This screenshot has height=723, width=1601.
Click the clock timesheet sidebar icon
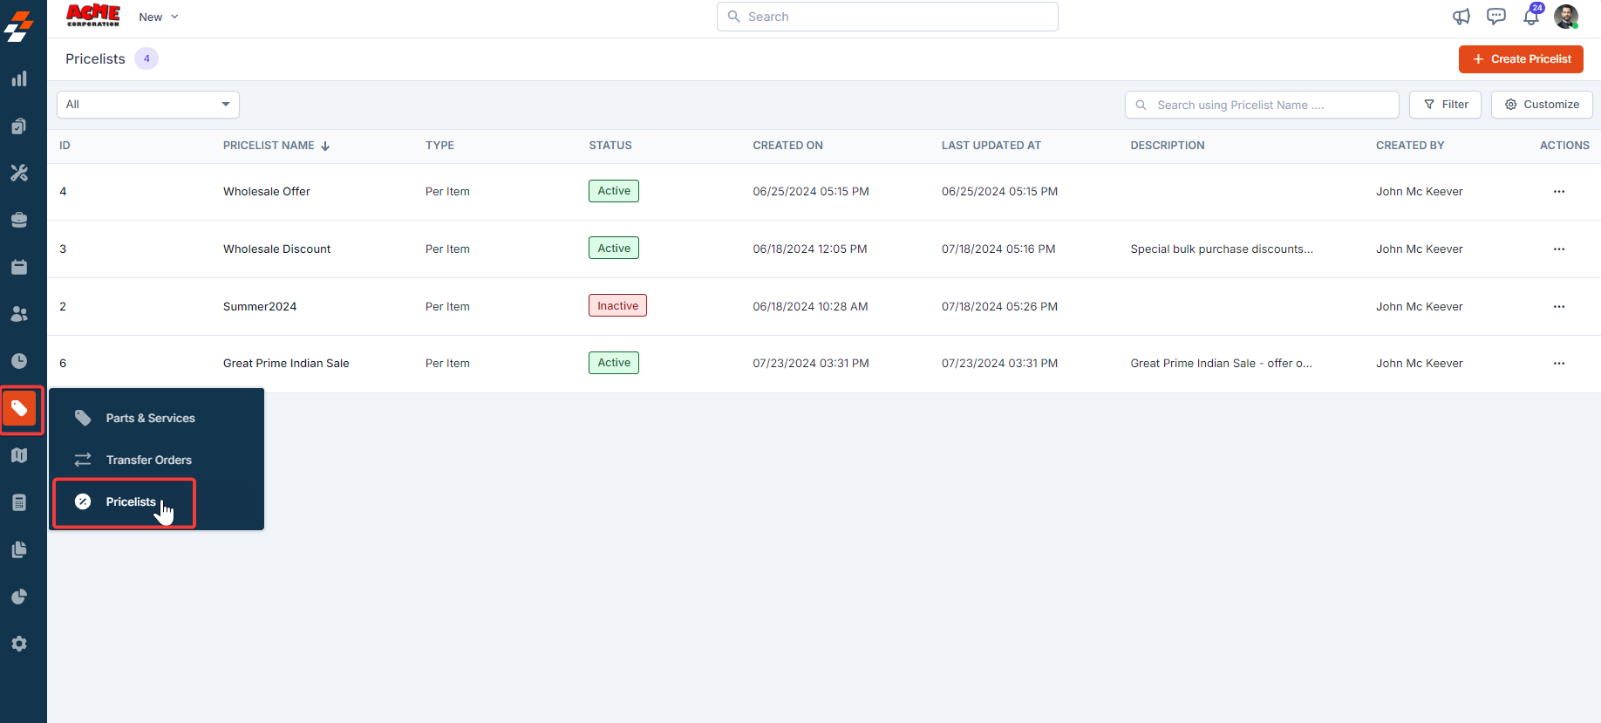[x=19, y=361]
